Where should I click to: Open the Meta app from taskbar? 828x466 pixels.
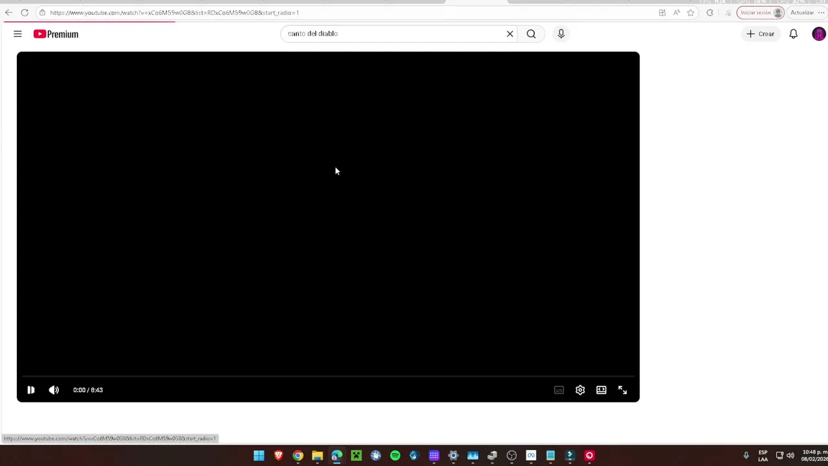(x=530, y=456)
